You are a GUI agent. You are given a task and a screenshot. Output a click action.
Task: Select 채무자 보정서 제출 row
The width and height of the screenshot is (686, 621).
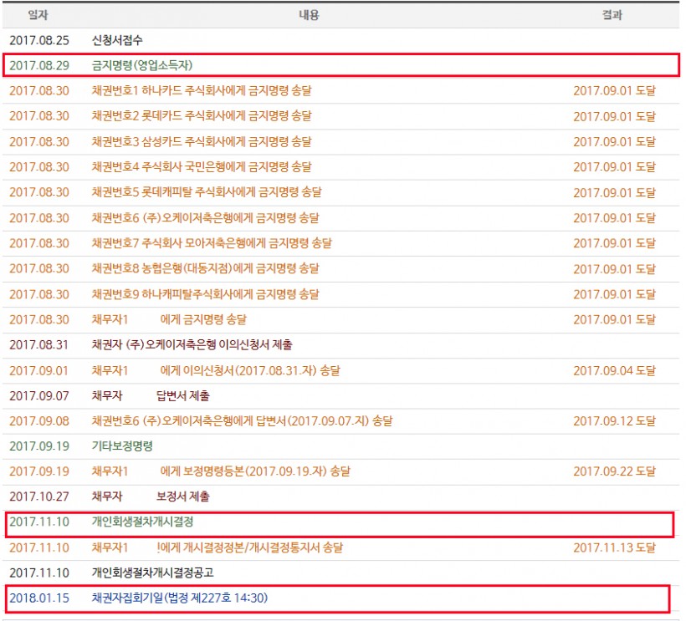[x=341, y=497]
